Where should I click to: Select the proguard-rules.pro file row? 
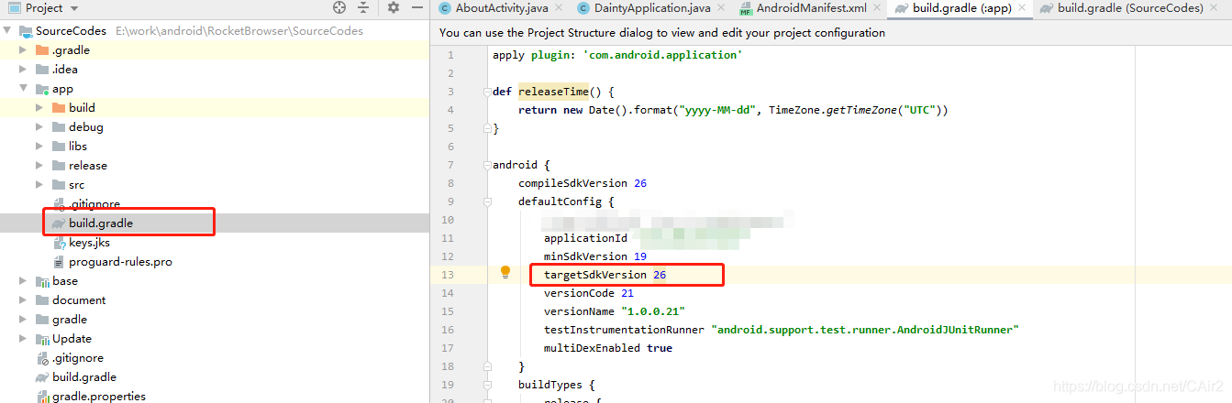(x=215, y=262)
